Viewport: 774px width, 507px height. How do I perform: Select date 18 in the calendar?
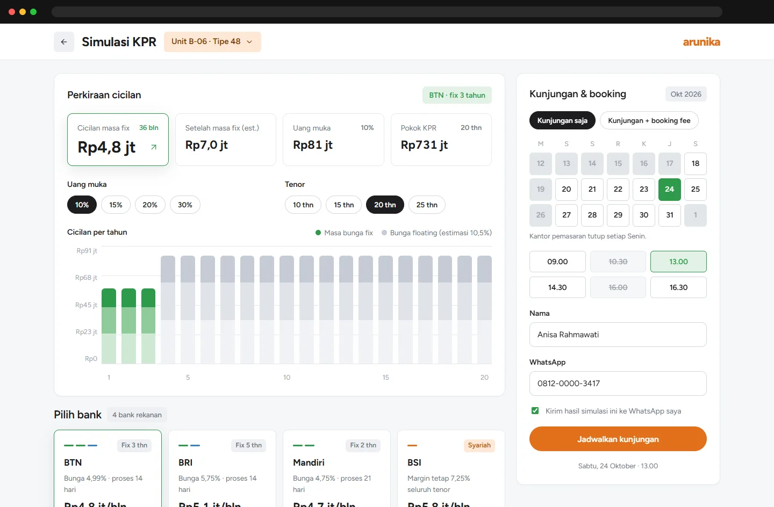(x=696, y=163)
